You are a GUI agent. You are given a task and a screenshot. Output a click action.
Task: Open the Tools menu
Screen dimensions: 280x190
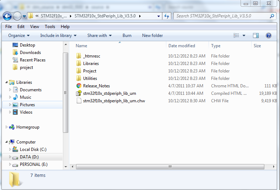[50, 27]
